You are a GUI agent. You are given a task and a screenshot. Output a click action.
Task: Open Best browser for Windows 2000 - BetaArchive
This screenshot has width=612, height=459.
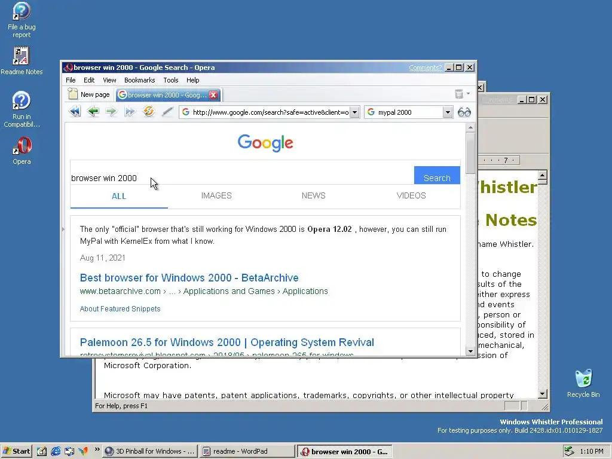pyautogui.click(x=189, y=277)
